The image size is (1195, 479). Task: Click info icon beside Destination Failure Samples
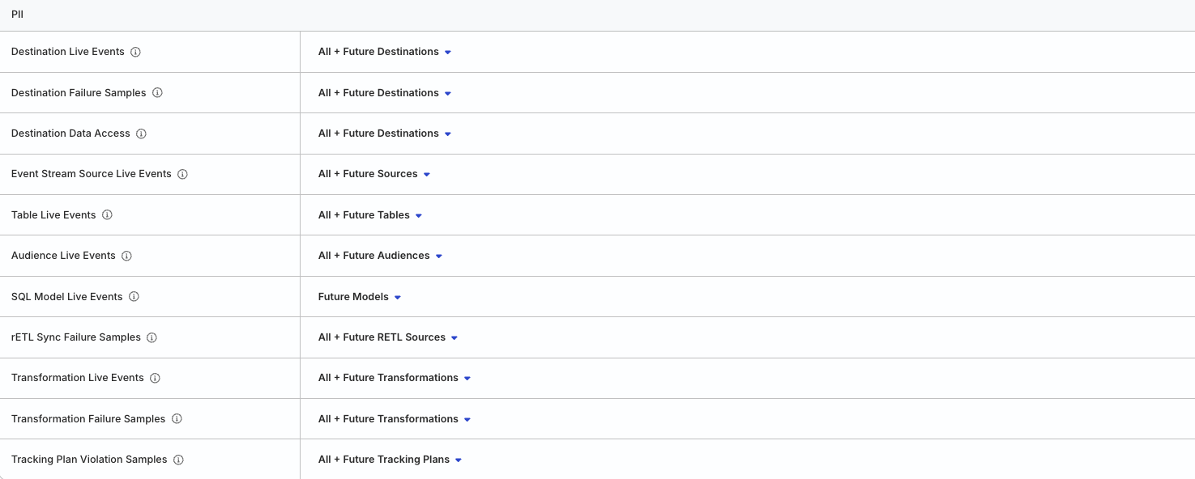click(x=157, y=93)
